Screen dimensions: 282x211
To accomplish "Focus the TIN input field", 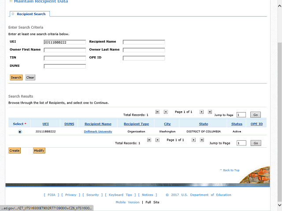I will [65, 58].
